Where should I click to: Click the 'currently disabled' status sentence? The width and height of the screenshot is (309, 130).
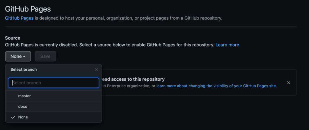110,45
